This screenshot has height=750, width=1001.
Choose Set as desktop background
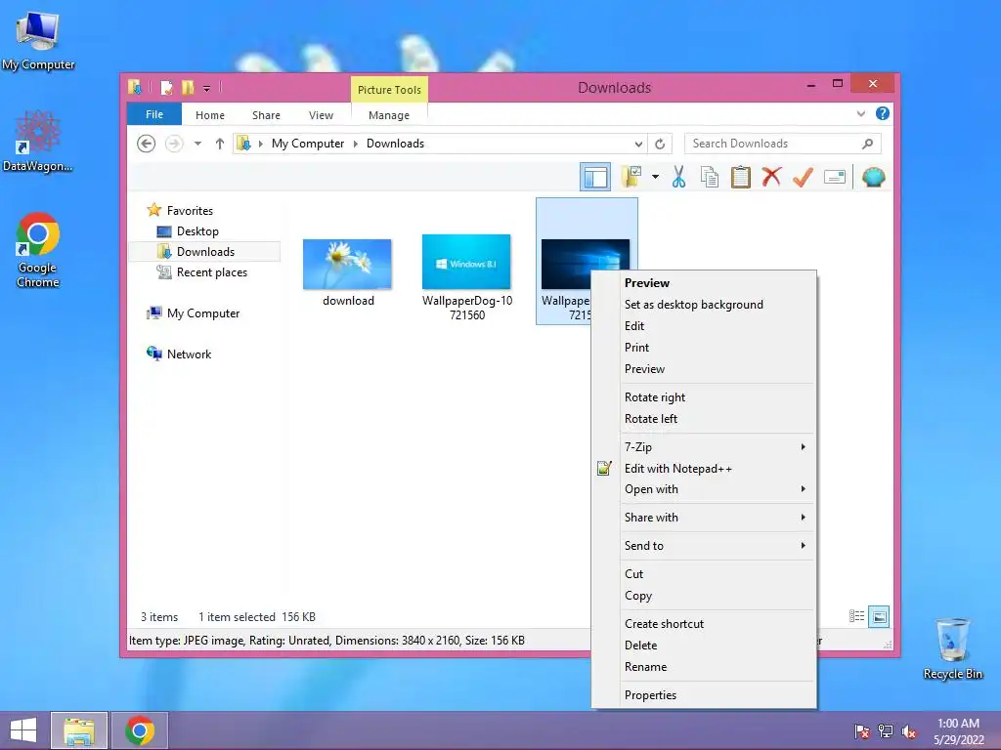[x=693, y=305]
